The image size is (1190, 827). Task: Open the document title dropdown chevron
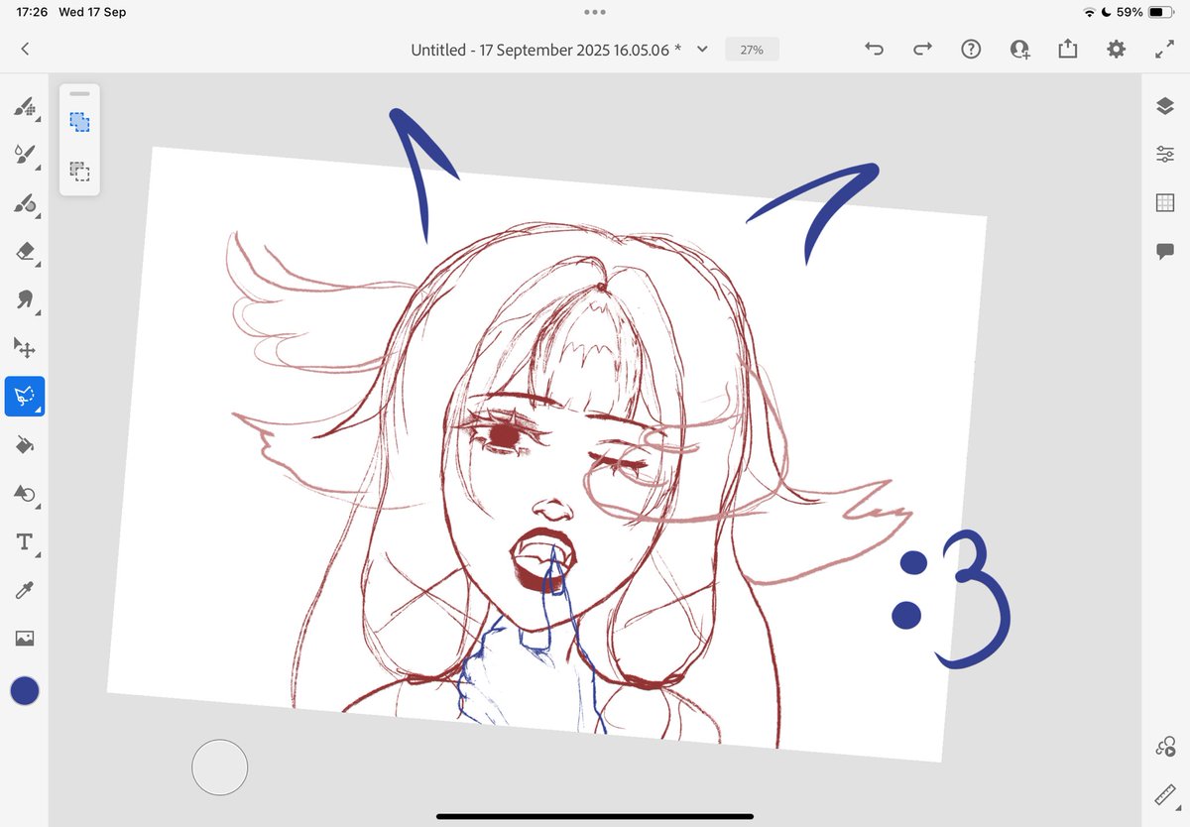tap(702, 49)
